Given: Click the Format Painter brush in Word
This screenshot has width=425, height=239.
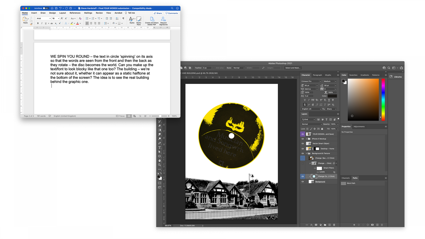Looking at the screenshot, I should point(31,24).
